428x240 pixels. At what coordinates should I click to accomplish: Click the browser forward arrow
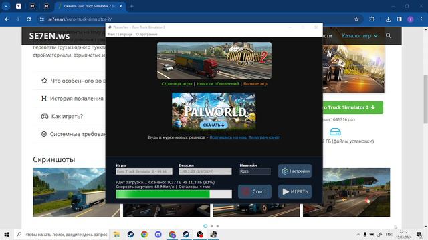click(18, 19)
